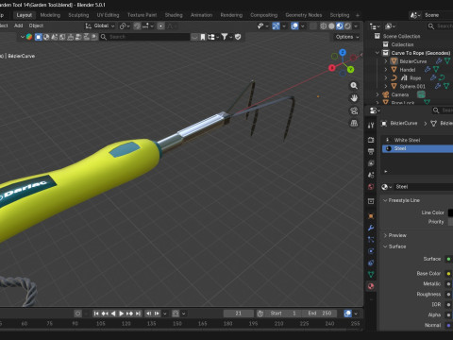Image resolution: width=453 pixels, height=340 pixels.
Task: Click the shield icon in asset bar
Action: pyautogui.click(x=238, y=37)
